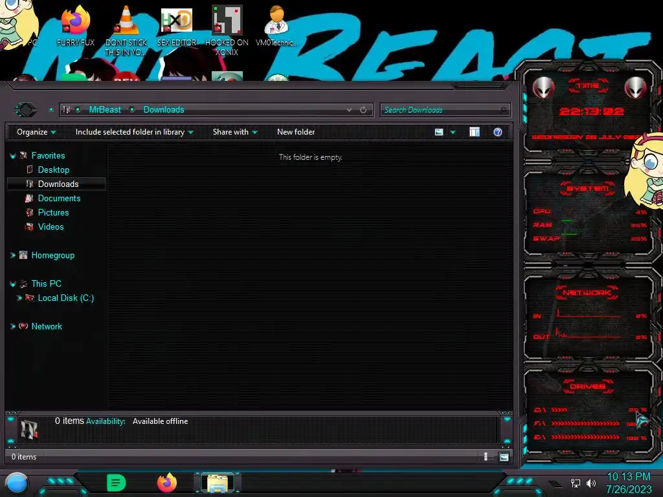The image size is (663, 497).
Task: Click the System widget header
Action: tap(588, 188)
